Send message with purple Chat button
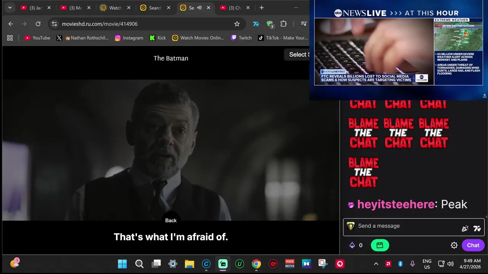 [x=473, y=245]
